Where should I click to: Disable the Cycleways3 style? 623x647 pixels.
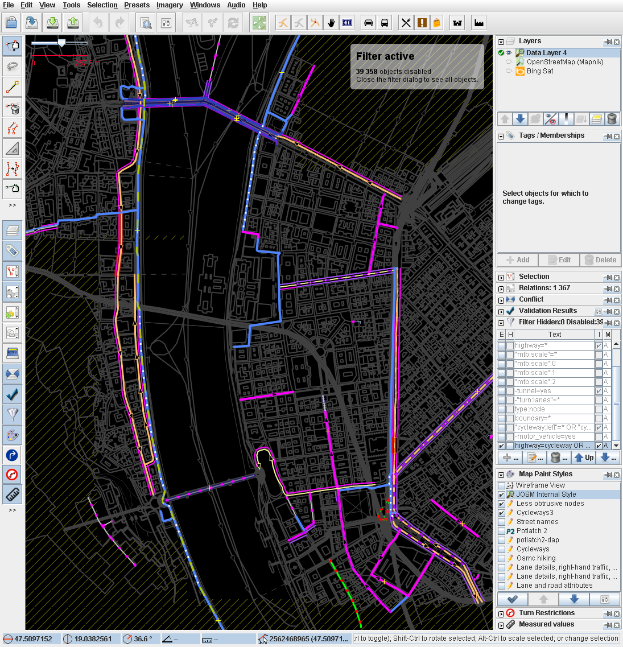(501, 513)
